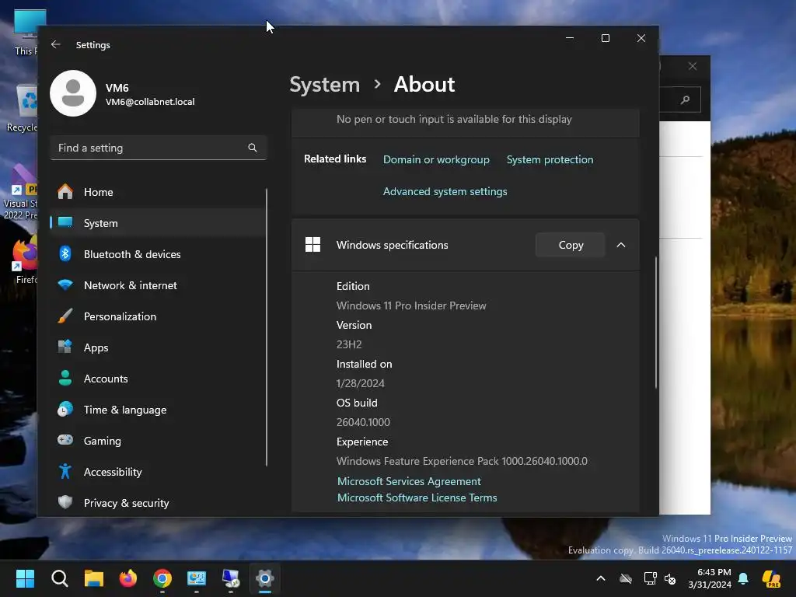This screenshot has height=597, width=796.
Task: Focus the Find a setting search box
Action: [158, 148]
